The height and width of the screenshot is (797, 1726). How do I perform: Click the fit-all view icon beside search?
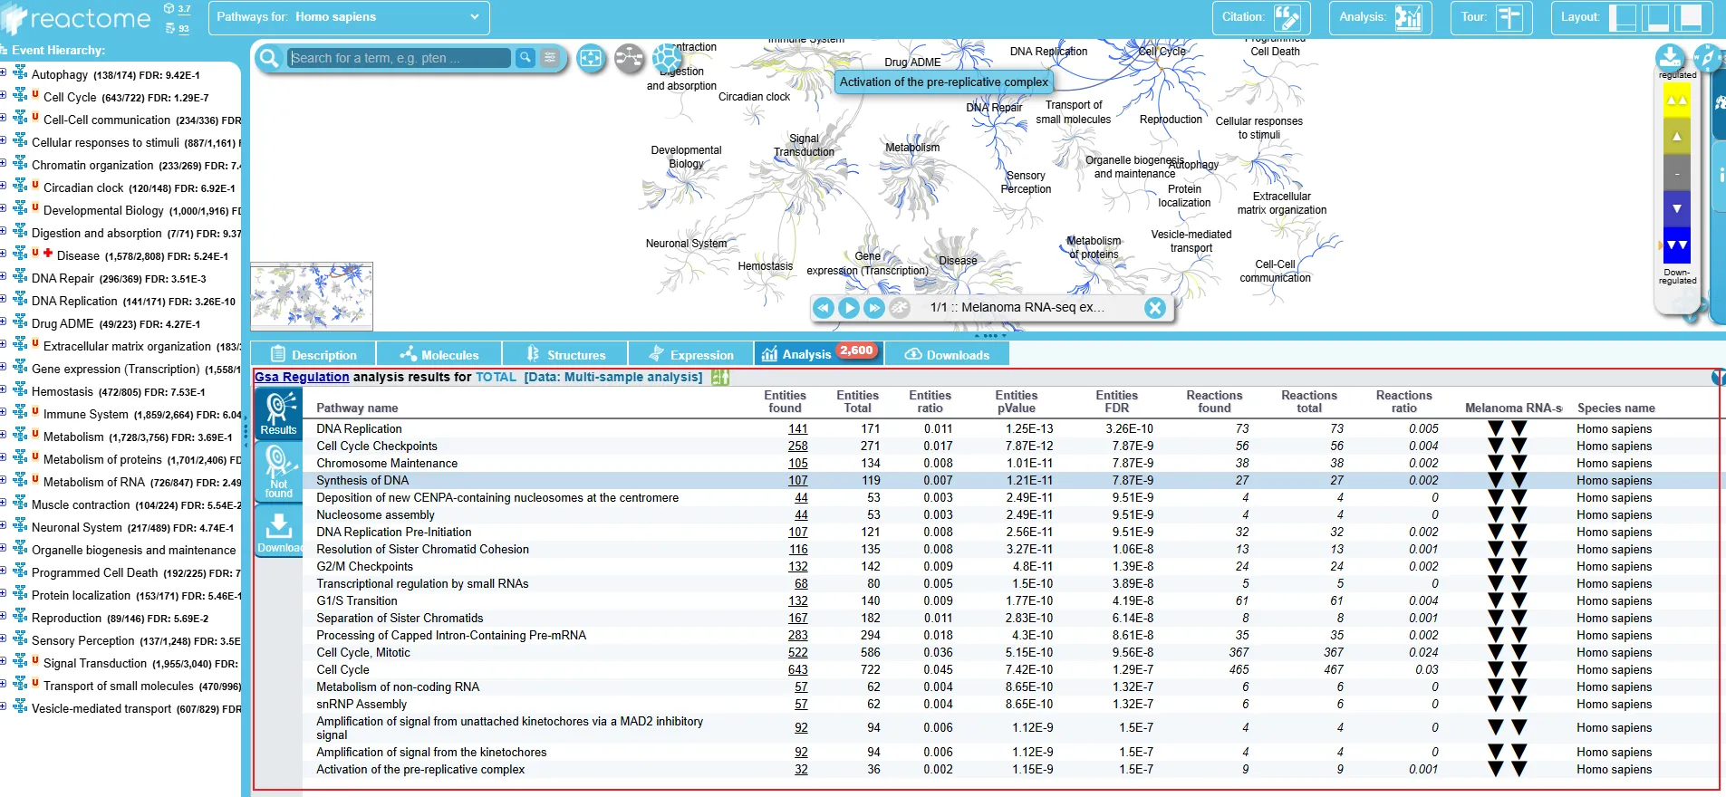[591, 59]
